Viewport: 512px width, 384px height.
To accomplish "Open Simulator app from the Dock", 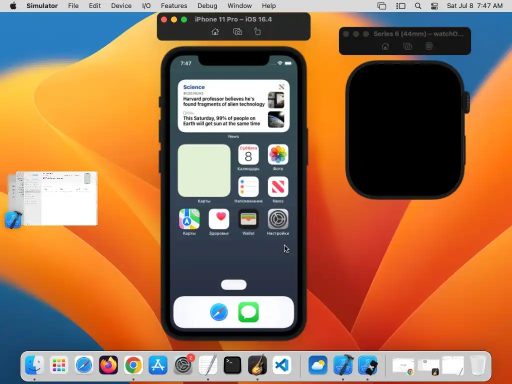I will pyautogui.click(x=367, y=364).
